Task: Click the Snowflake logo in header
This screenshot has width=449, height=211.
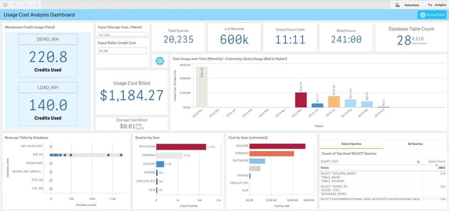Action: (431, 14)
